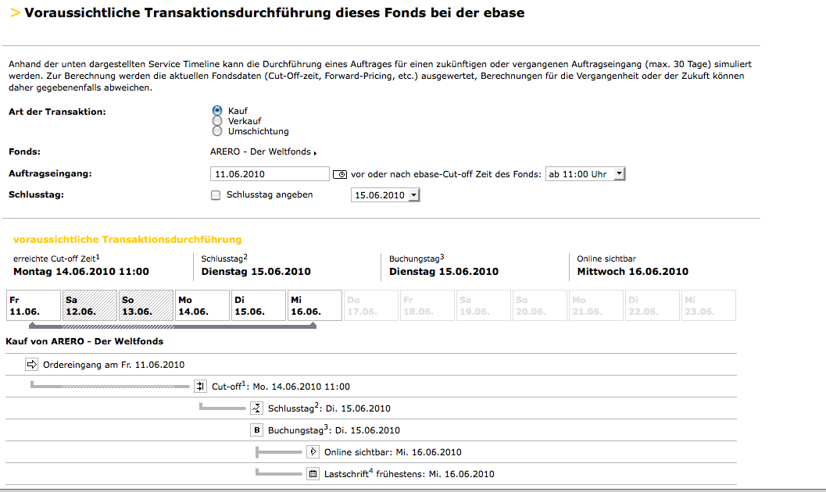Click the Lastschrift calendar icon

(313, 473)
